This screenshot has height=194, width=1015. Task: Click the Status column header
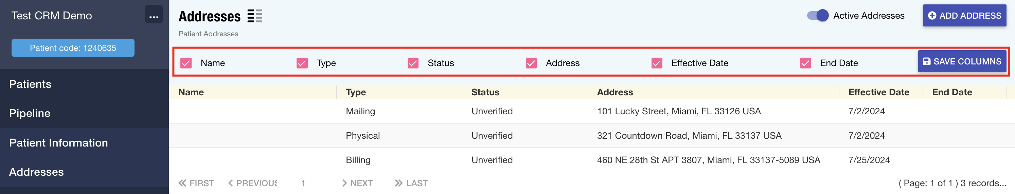pyautogui.click(x=485, y=92)
